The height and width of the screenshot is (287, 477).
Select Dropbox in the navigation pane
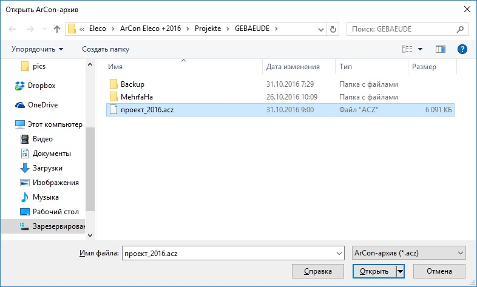(41, 86)
